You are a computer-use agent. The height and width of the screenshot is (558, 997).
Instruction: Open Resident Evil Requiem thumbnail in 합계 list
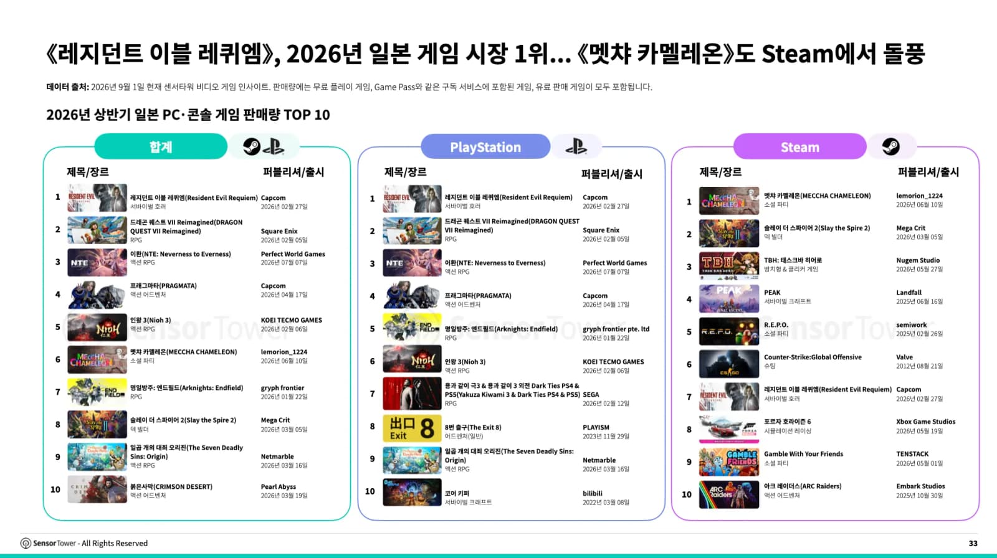[97, 199]
